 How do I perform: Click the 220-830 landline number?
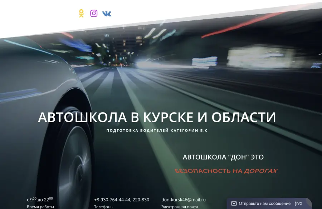point(141,200)
